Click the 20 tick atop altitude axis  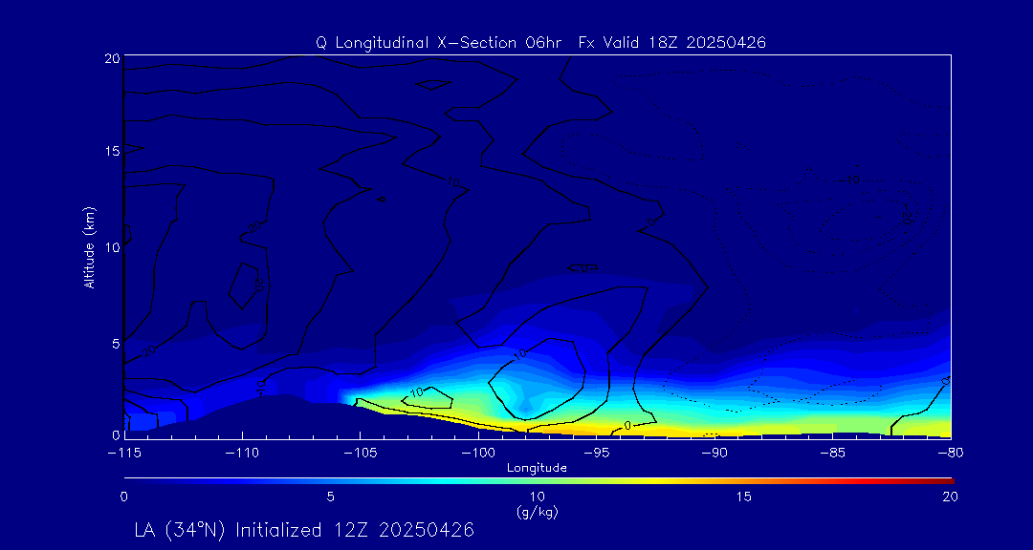(x=110, y=58)
